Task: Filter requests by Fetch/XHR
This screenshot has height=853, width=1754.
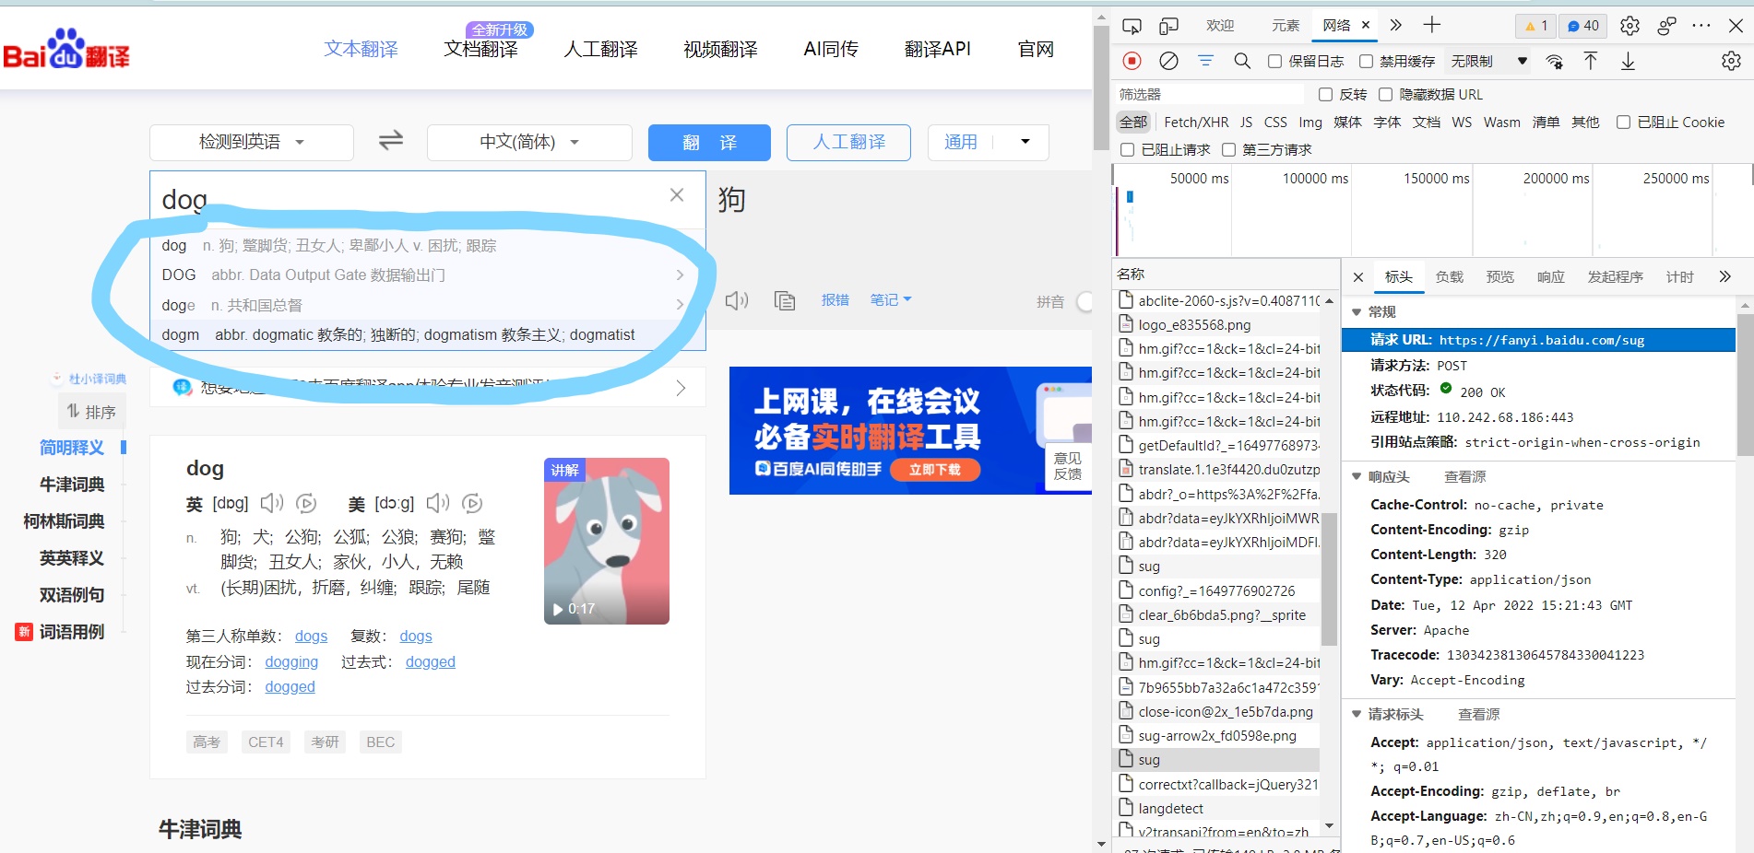Action: [1196, 122]
